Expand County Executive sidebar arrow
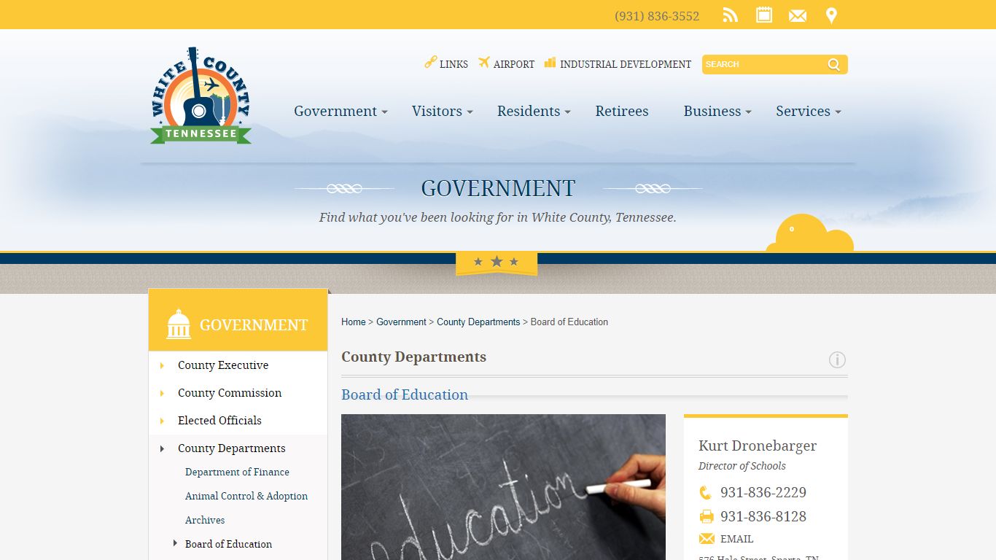The image size is (996, 560). point(162,365)
